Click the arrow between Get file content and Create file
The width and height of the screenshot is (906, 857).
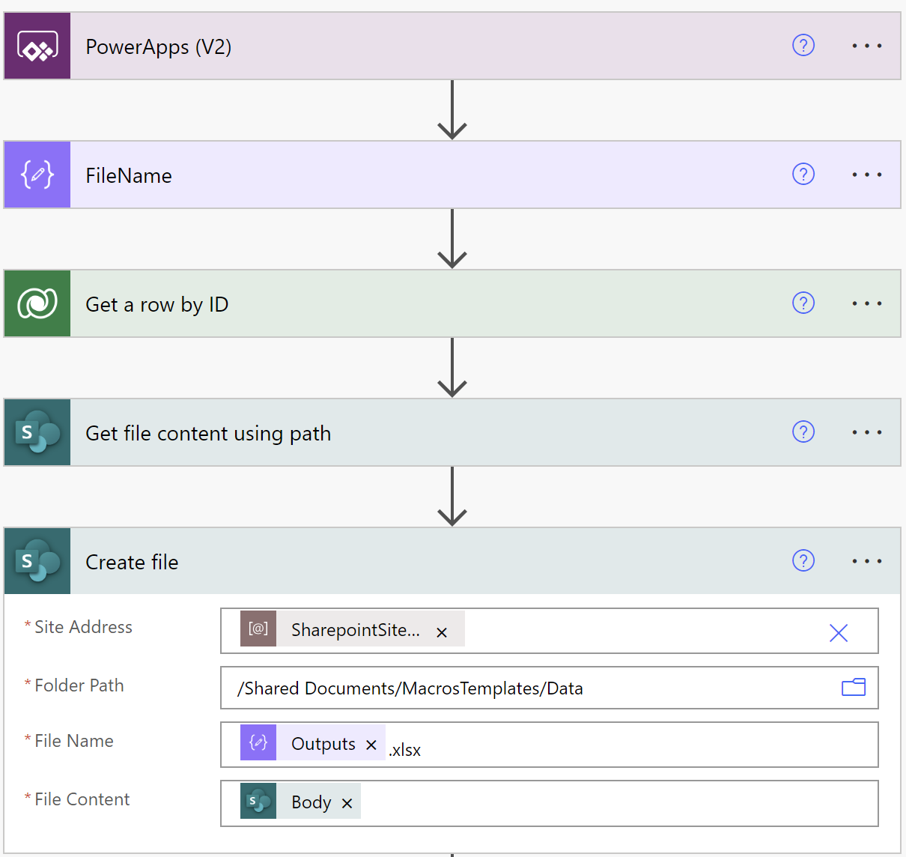click(x=452, y=497)
